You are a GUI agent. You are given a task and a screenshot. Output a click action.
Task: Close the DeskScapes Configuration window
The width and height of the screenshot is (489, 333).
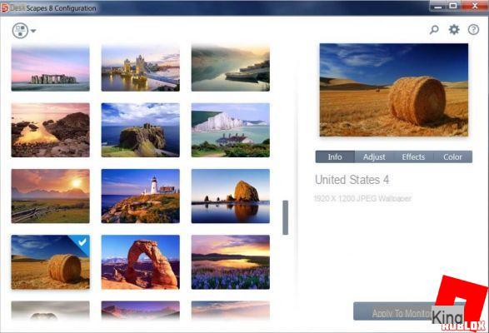coord(475,6)
